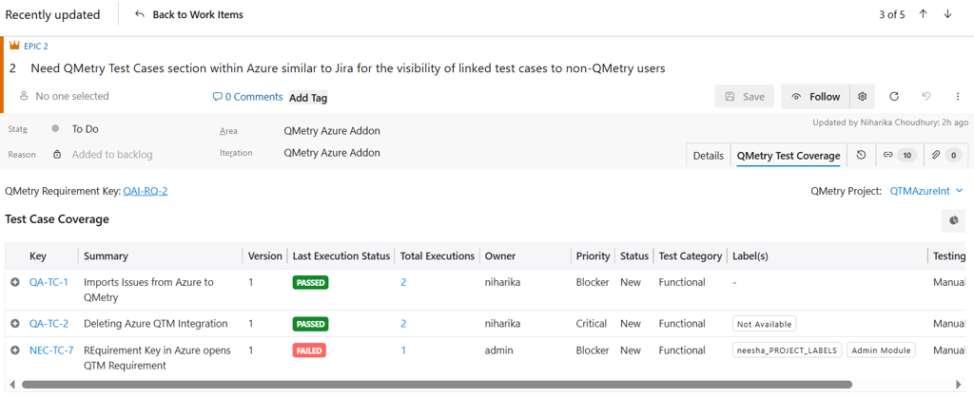Expand the QMetry Project QTMAzureInt dropdown
Viewport: 974px width, 397px height.
pyautogui.click(x=926, y=191)
